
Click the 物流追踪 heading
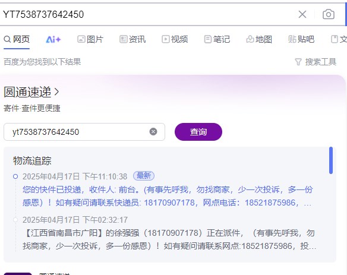(32, 160)
